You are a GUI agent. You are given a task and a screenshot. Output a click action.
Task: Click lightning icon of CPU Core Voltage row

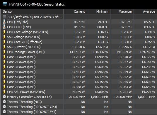click(x=4, y=32)
